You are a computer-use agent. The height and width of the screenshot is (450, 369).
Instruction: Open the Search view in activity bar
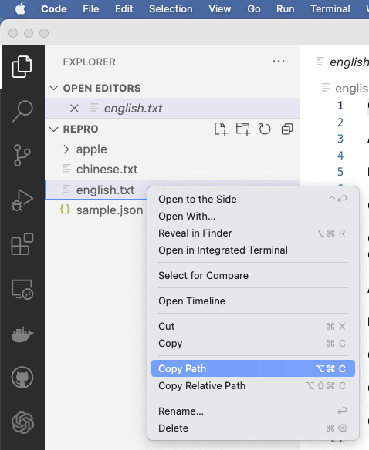tap(22, 111)
